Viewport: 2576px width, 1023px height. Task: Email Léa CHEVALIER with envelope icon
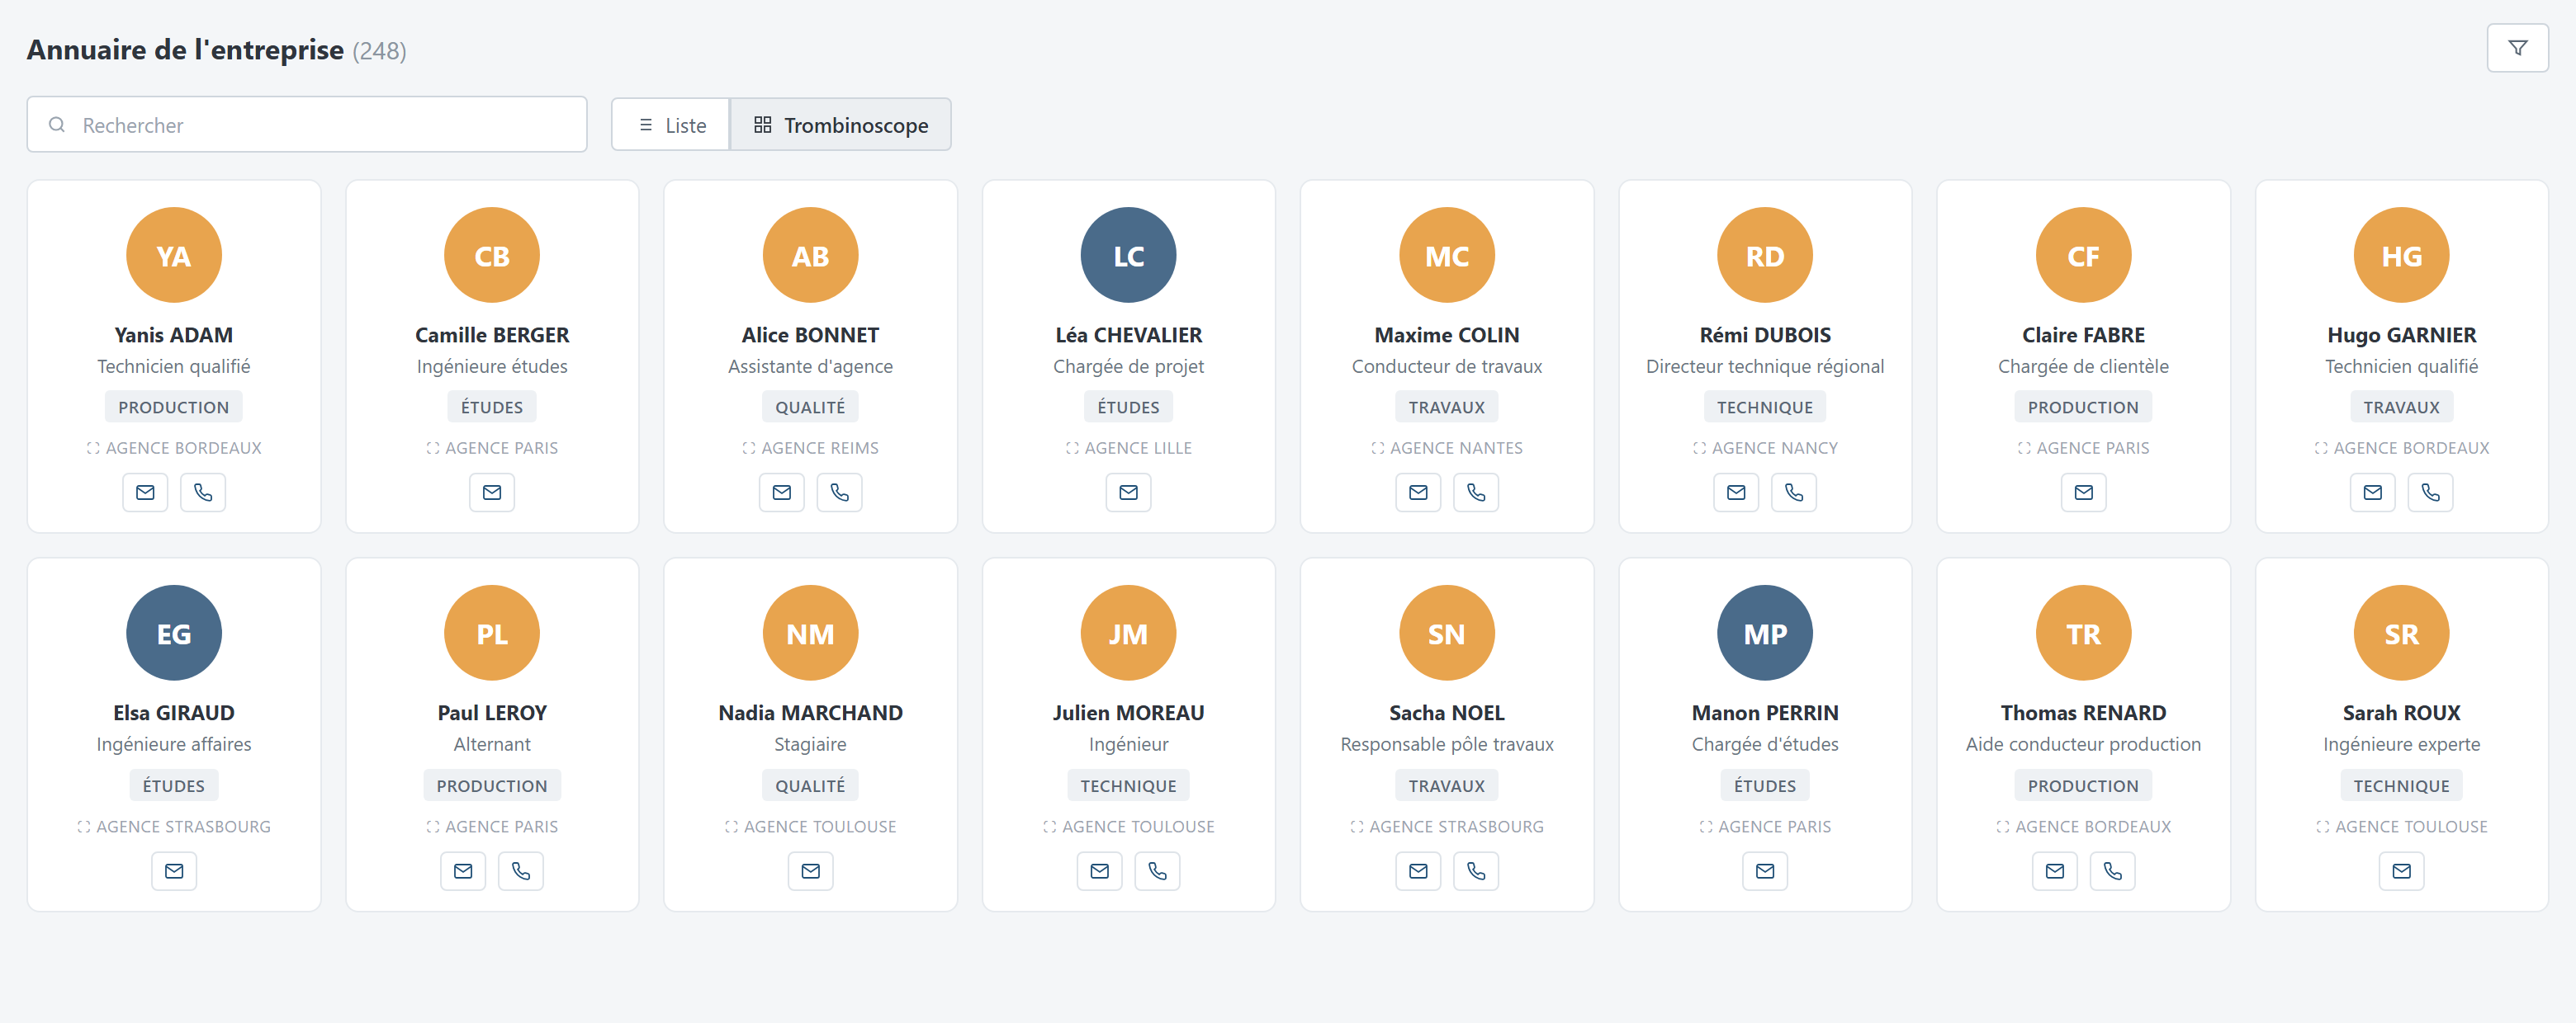(1129, 493)
